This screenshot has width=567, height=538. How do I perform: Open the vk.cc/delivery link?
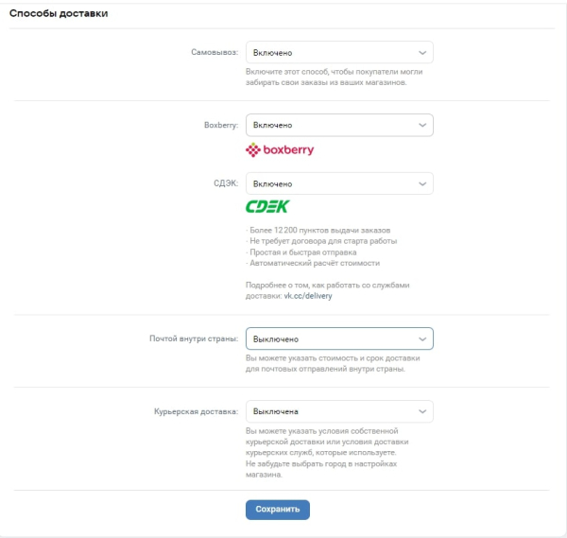[307, 296]
